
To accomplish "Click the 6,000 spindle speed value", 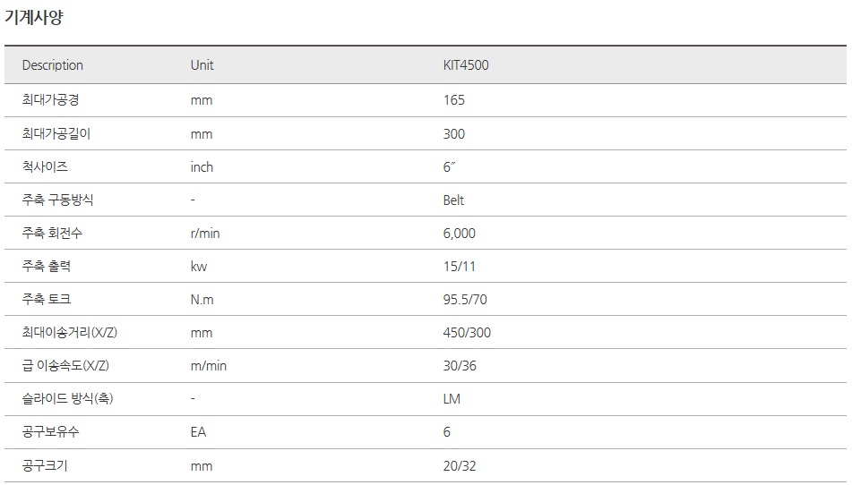I will point(460,234).
